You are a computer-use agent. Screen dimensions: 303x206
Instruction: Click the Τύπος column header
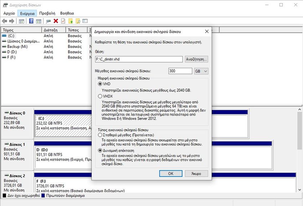tap(76, 30)
